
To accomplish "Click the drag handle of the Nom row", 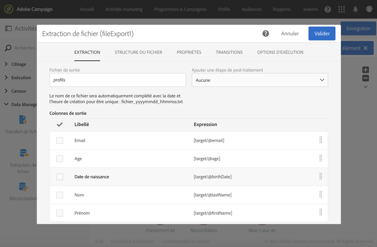I will tap(321, 195).
